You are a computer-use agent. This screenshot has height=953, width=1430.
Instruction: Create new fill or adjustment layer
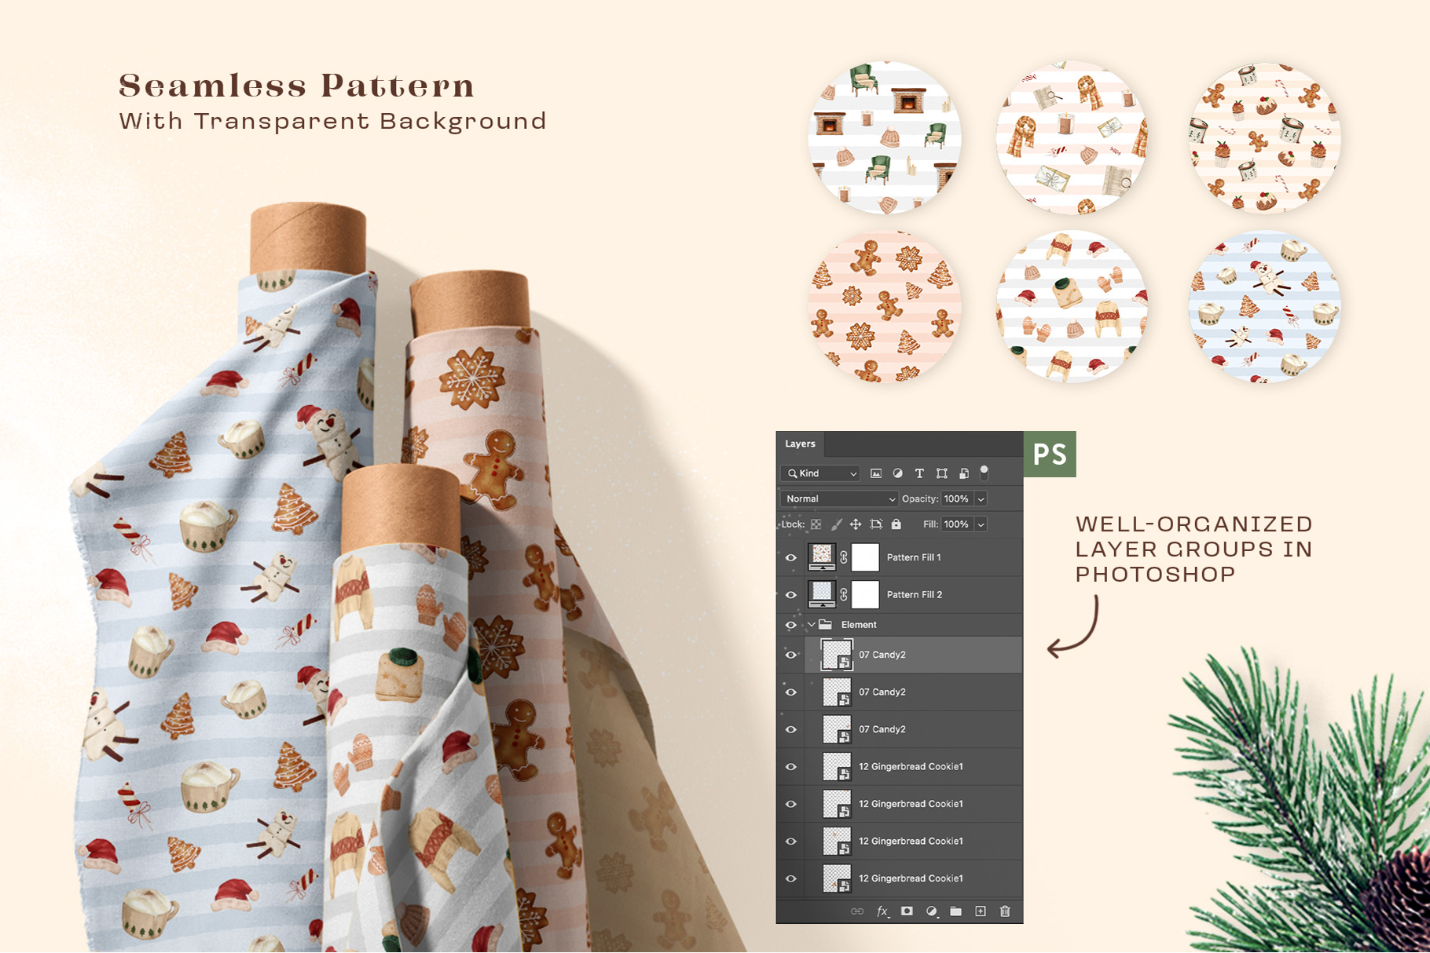pos(931,911)
